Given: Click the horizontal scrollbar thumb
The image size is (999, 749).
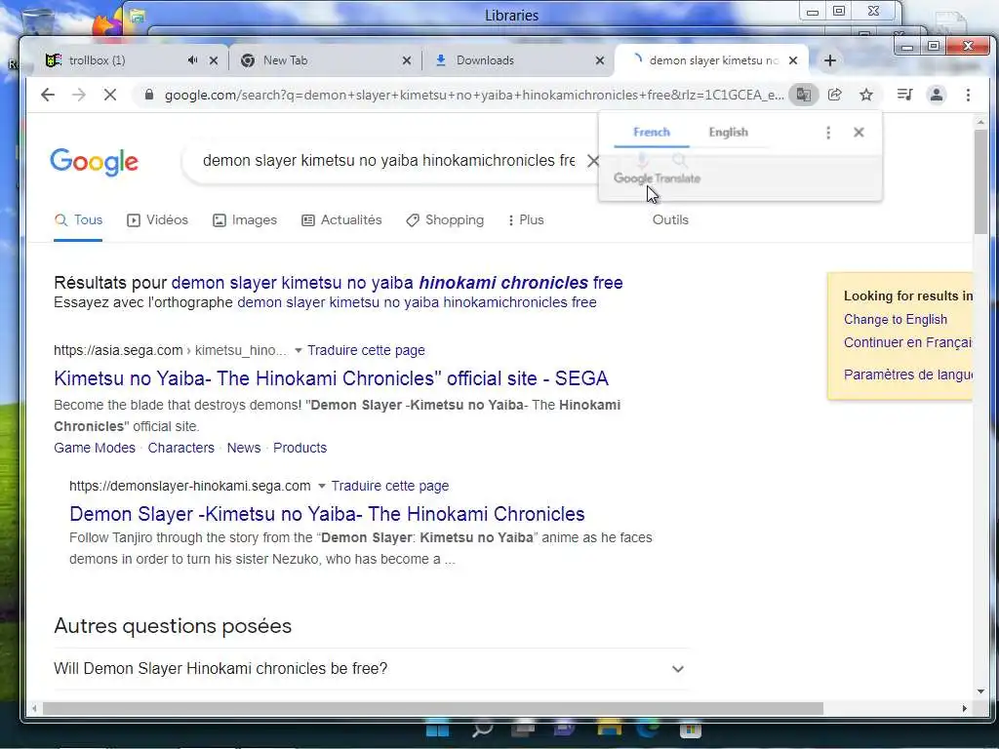Looking at the screenshot, I should click(x=432, y=709).
